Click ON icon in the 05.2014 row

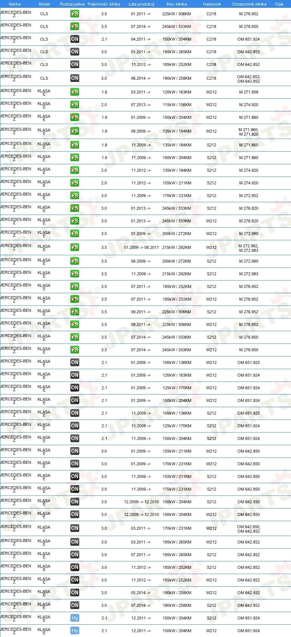tap(75, 593)
